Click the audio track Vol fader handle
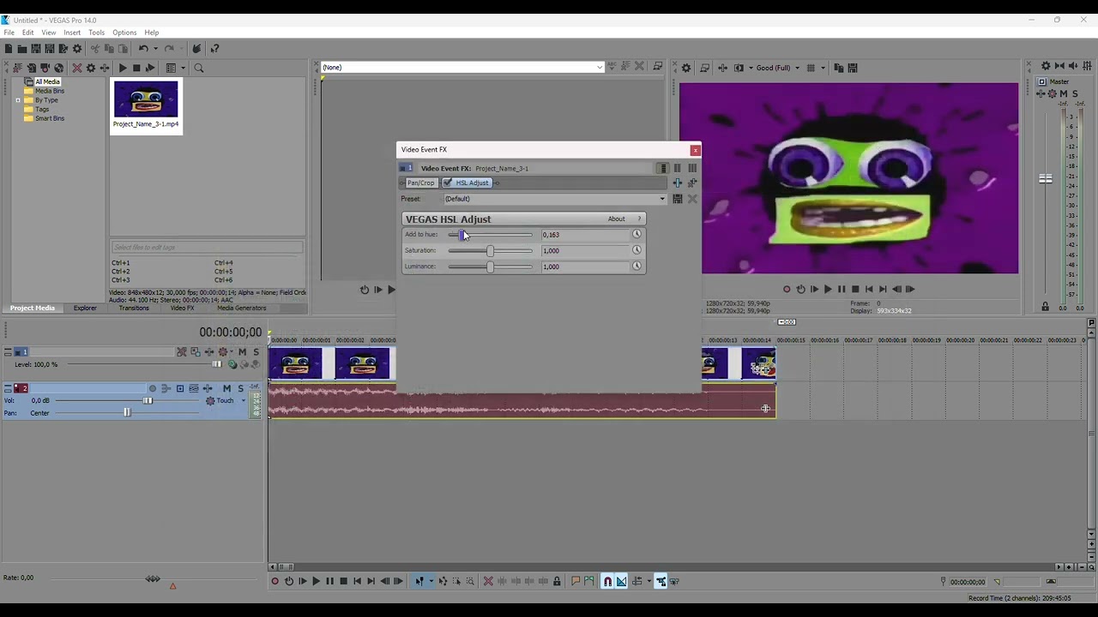1098x617 pixels. pyautogui.click(x=148, y=400)
